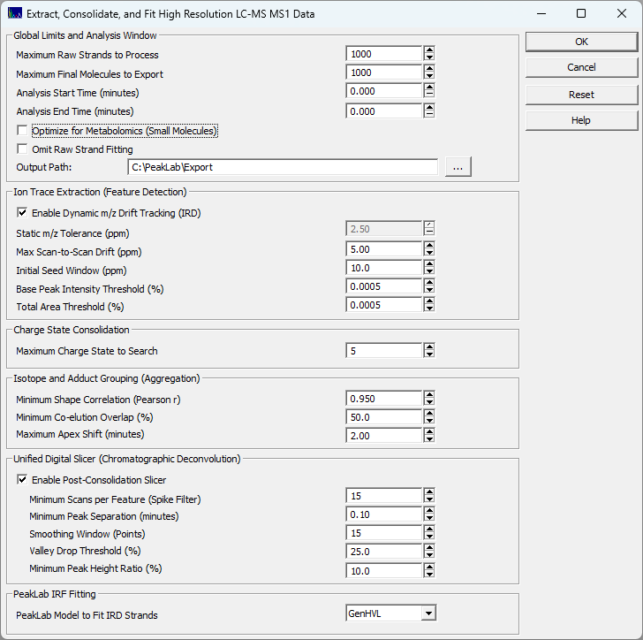Viewport: 643px width, 640px height.
Task: Decrease the Analysis End Time spinner
Action: (429, 116)
